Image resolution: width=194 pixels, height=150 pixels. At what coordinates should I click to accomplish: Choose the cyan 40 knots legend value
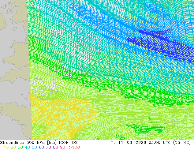pos(27,147)
